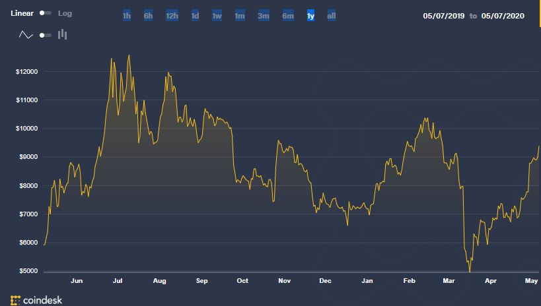Open the end date 05/07/2020 field
The width and height of the screenshot is (541, 306).
coord(502,16)
